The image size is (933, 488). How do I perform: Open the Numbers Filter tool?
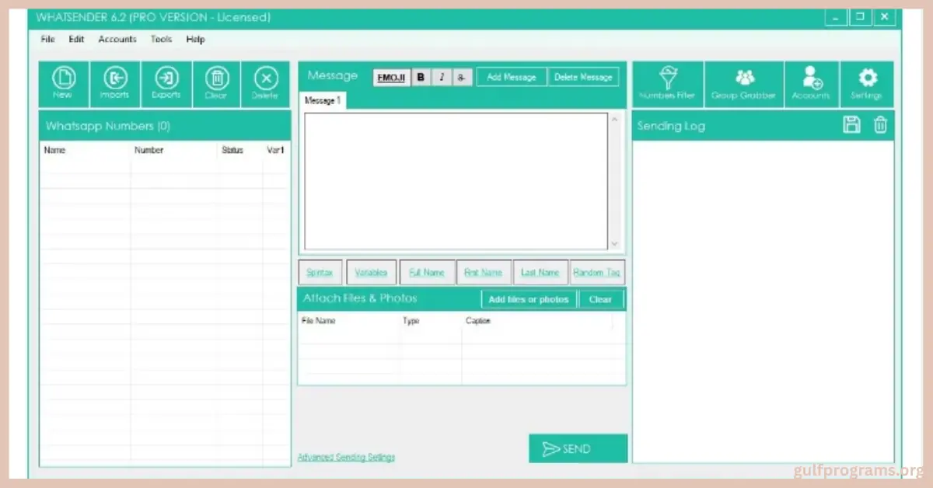[666, 83]
